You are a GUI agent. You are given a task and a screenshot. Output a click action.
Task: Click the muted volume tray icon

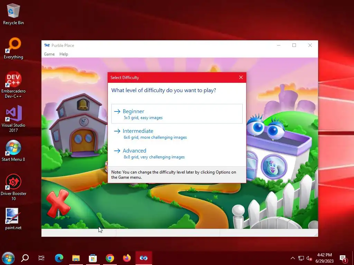pyautogui.click(x=309, y=258)
